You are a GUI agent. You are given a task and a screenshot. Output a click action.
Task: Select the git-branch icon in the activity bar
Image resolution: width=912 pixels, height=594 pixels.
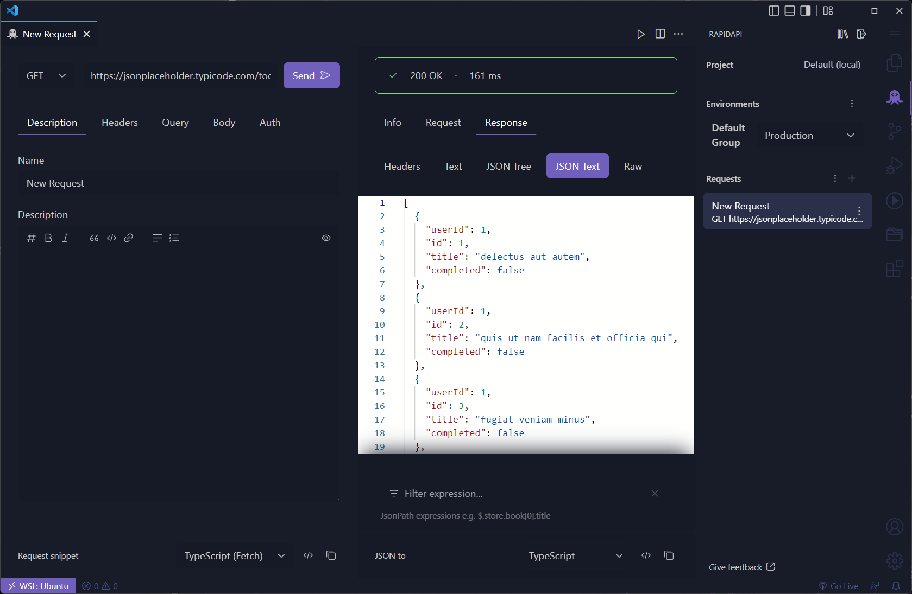point(894,131)
